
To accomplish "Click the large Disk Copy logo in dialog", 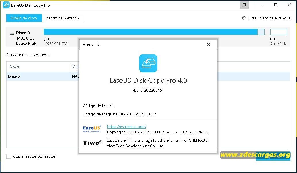I will click(148, 63).
